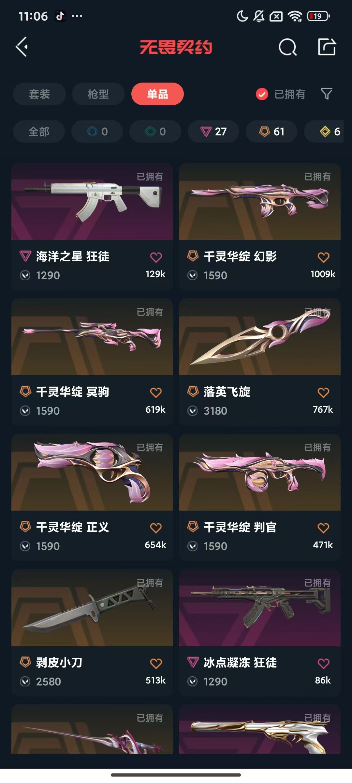Open the filter funnel icon
This screenshot has width=352, height=783.
(x=327, y=94)
